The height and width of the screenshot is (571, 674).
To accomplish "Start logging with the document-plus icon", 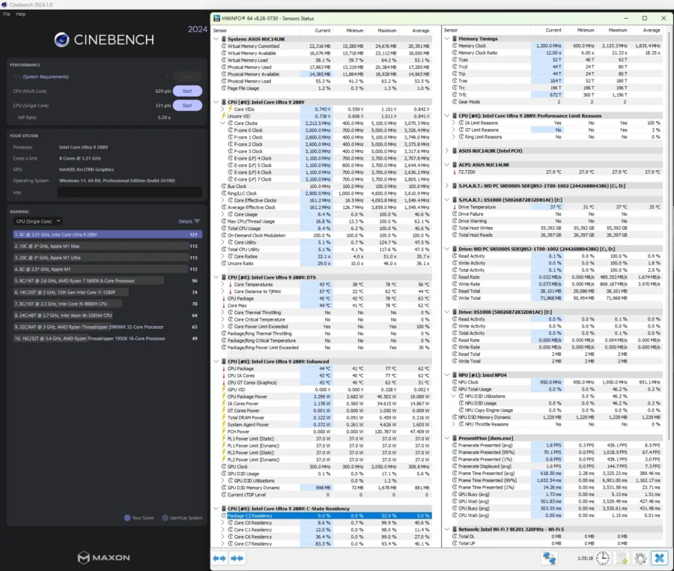I will (x=622, y=558).
